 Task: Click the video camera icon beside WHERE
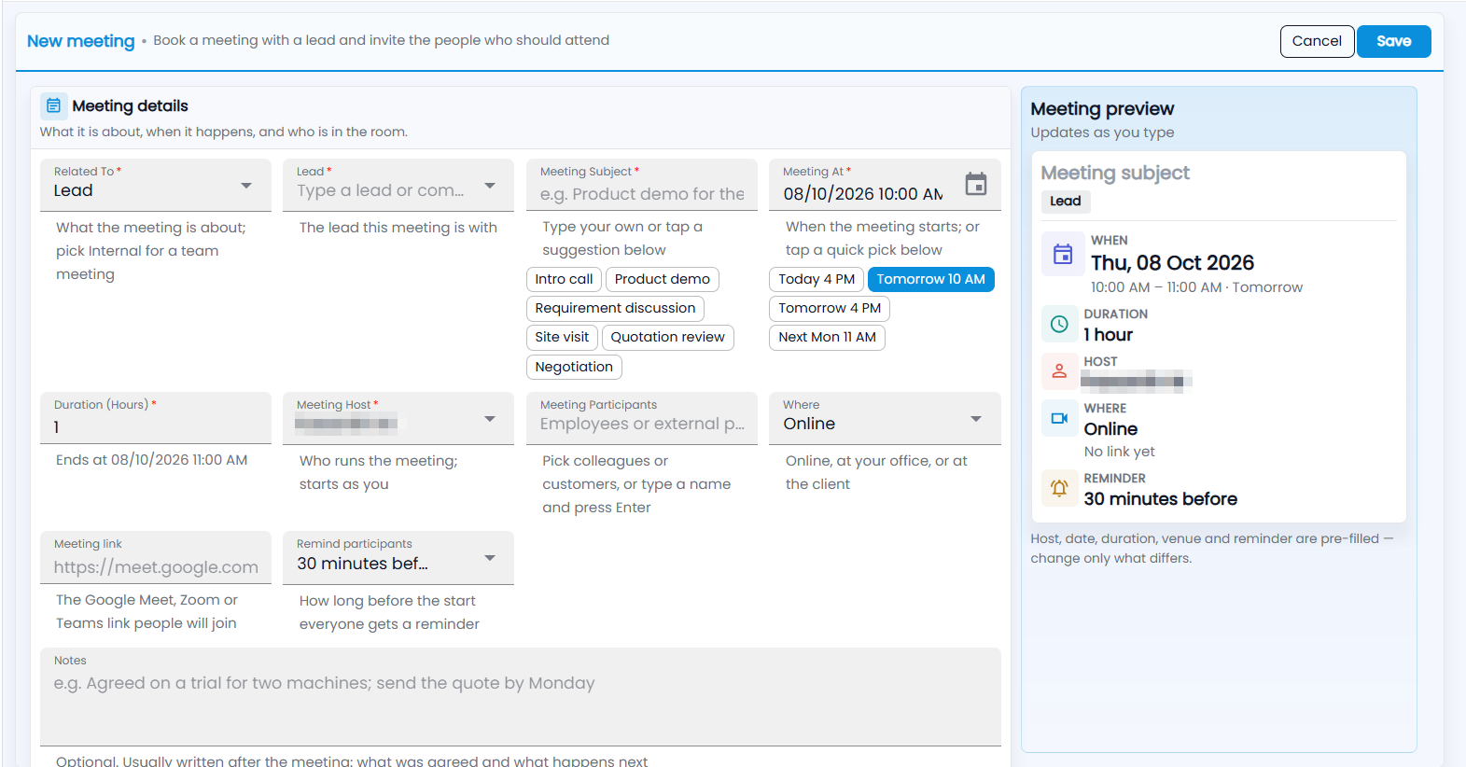tap(1059, 418)
